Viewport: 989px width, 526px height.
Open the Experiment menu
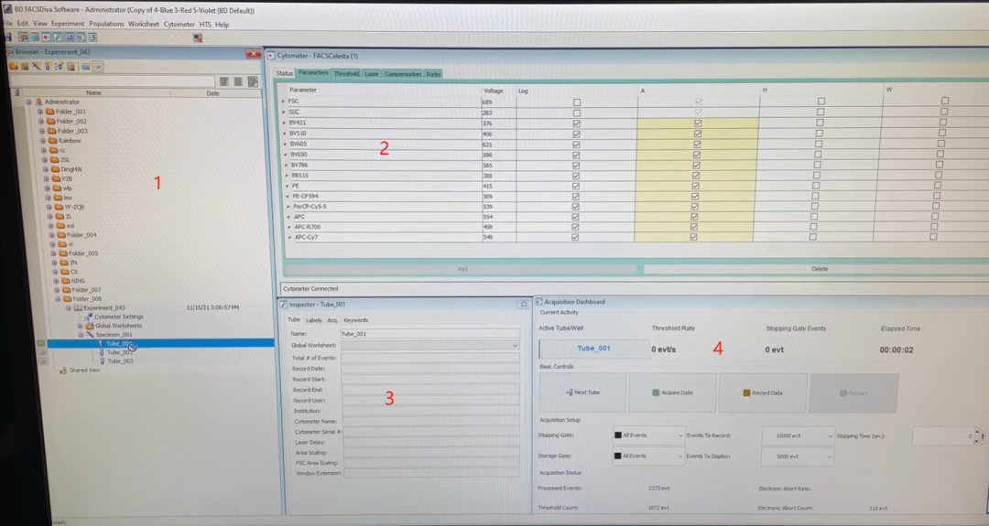68,24
